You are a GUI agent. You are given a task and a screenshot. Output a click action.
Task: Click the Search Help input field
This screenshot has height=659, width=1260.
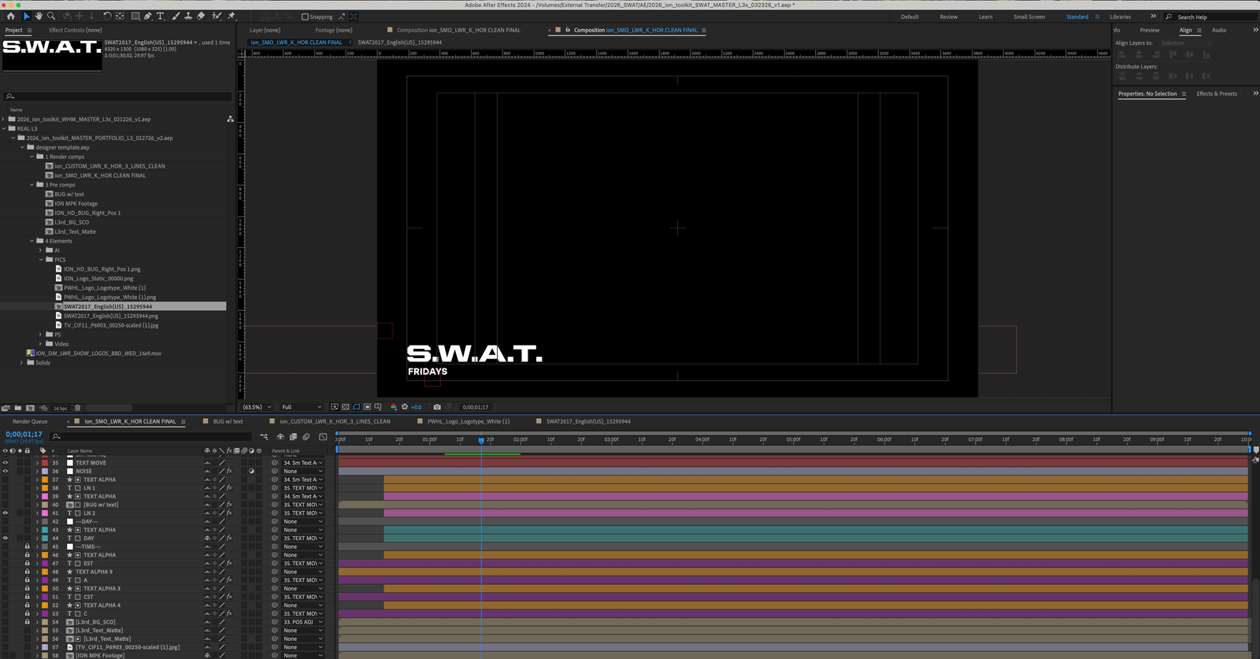pyautogui.click(x=1213, y=17)
